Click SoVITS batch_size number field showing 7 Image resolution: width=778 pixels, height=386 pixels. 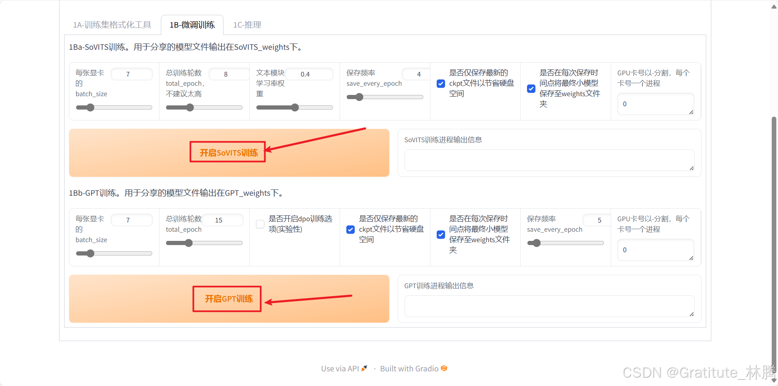[132, 74]
